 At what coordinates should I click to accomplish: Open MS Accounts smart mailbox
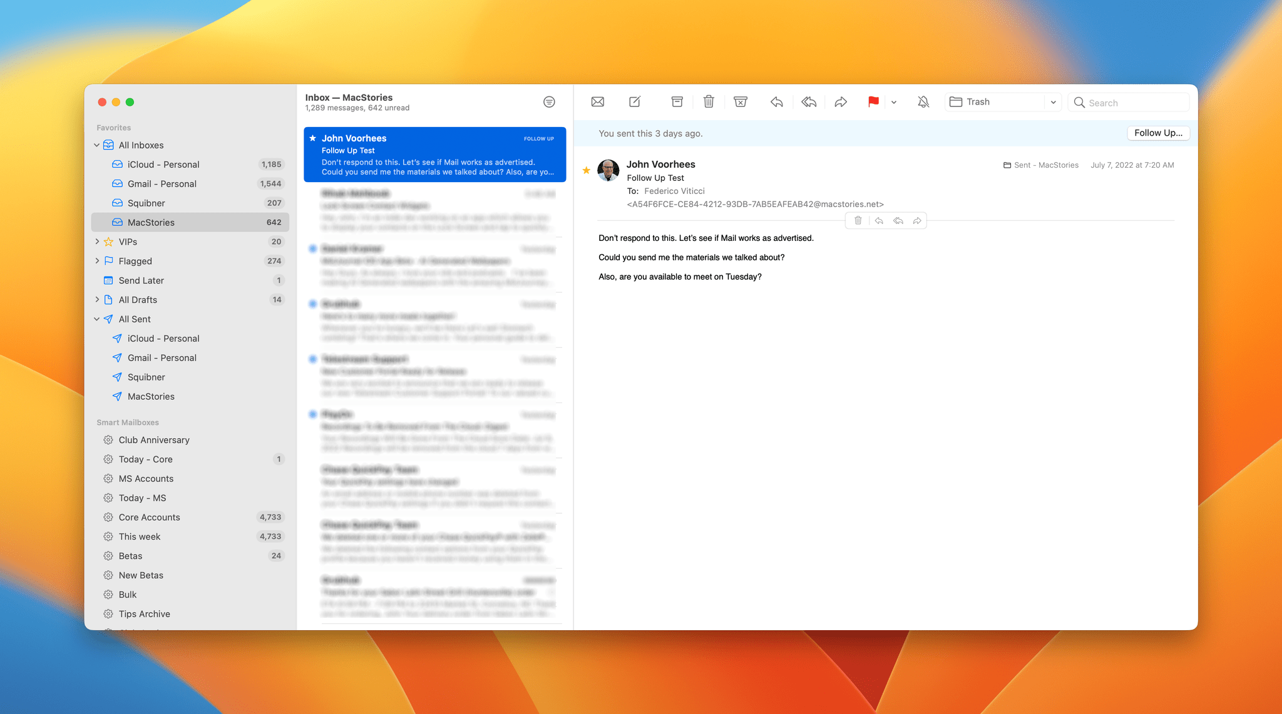pyautogui.click(x=190, y=479)
